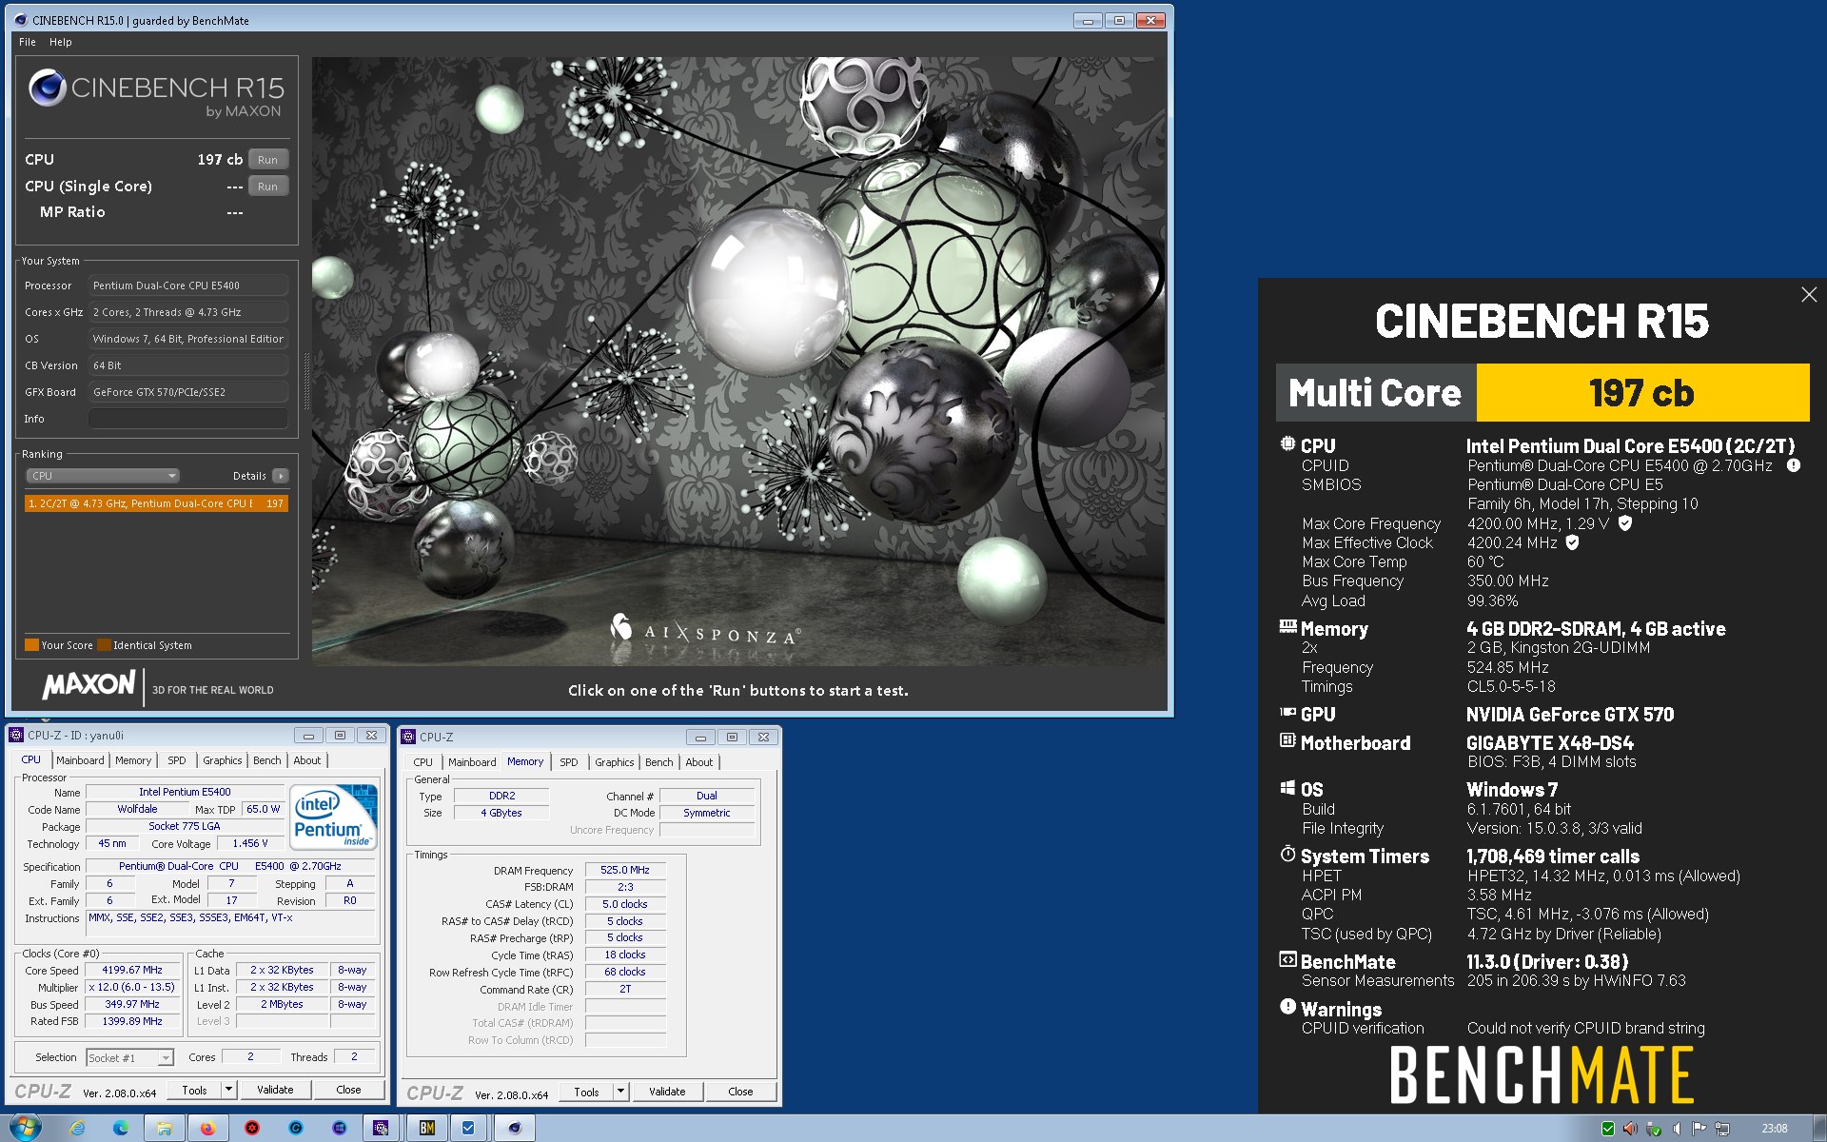Image resolution: width=1827 pixels, height=1142 pixels.
Task: Click the CPUID warning exclamation icon
Action: [x=1793, y=465]
